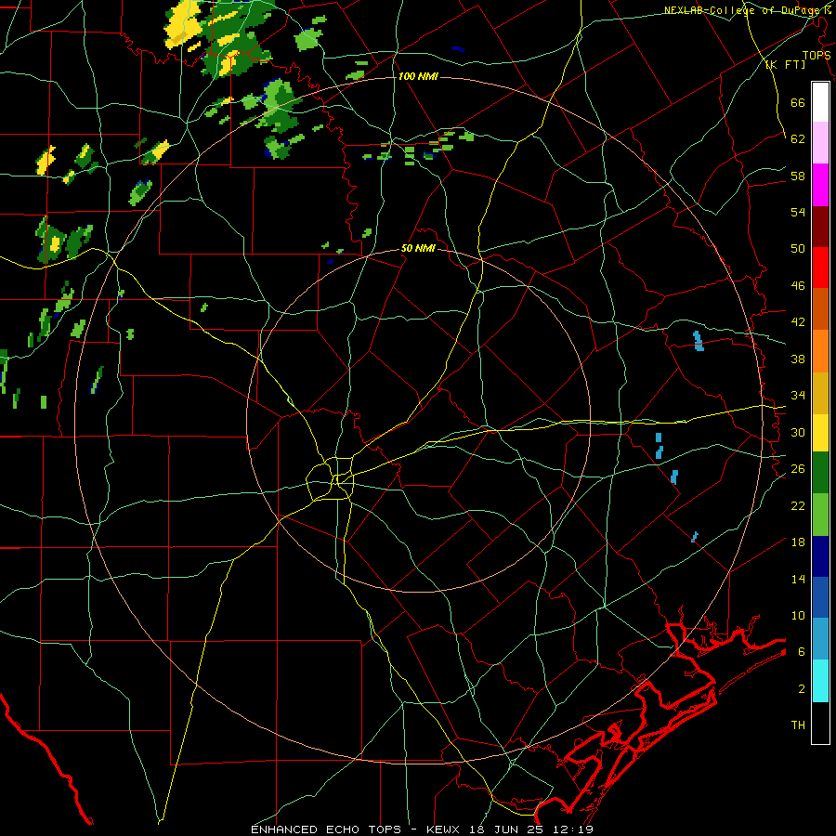This screenshot has width=836, height=836.
Task: Click the dark red (maroon) legend swatch
Action: click(820, 226)
